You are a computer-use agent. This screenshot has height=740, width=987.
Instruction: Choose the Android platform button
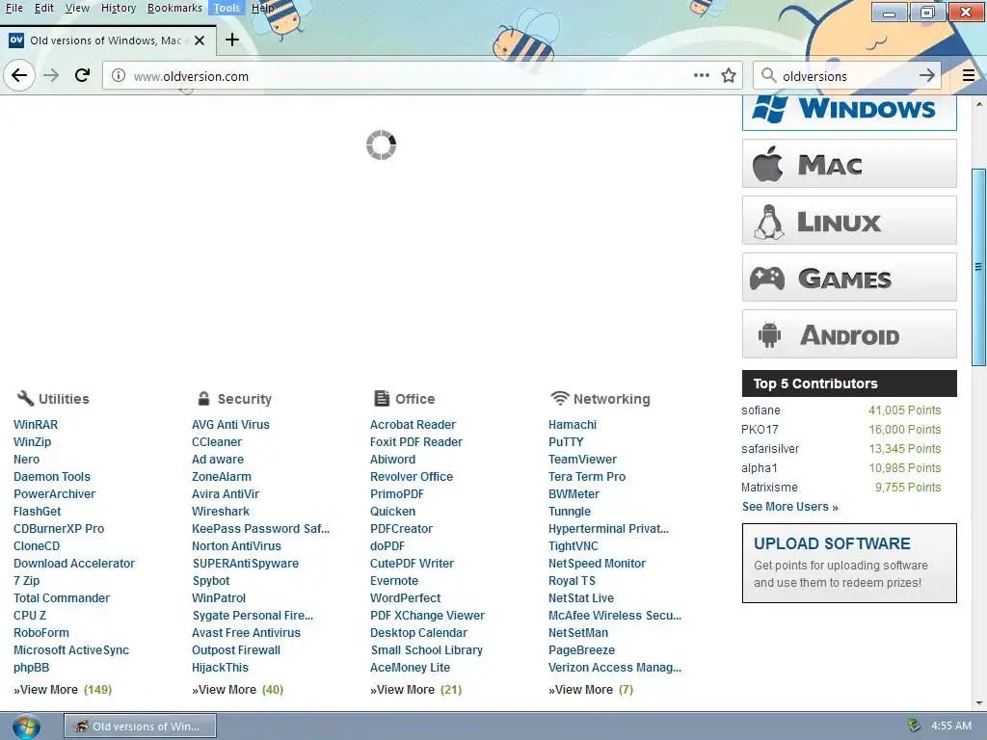[x=849, y=333]
